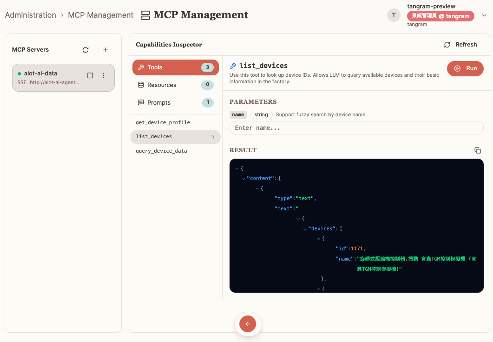Open the account dropdown chevron
Image resolution: width=493 pixels, height=342 pixels.
tap(484, 15)
